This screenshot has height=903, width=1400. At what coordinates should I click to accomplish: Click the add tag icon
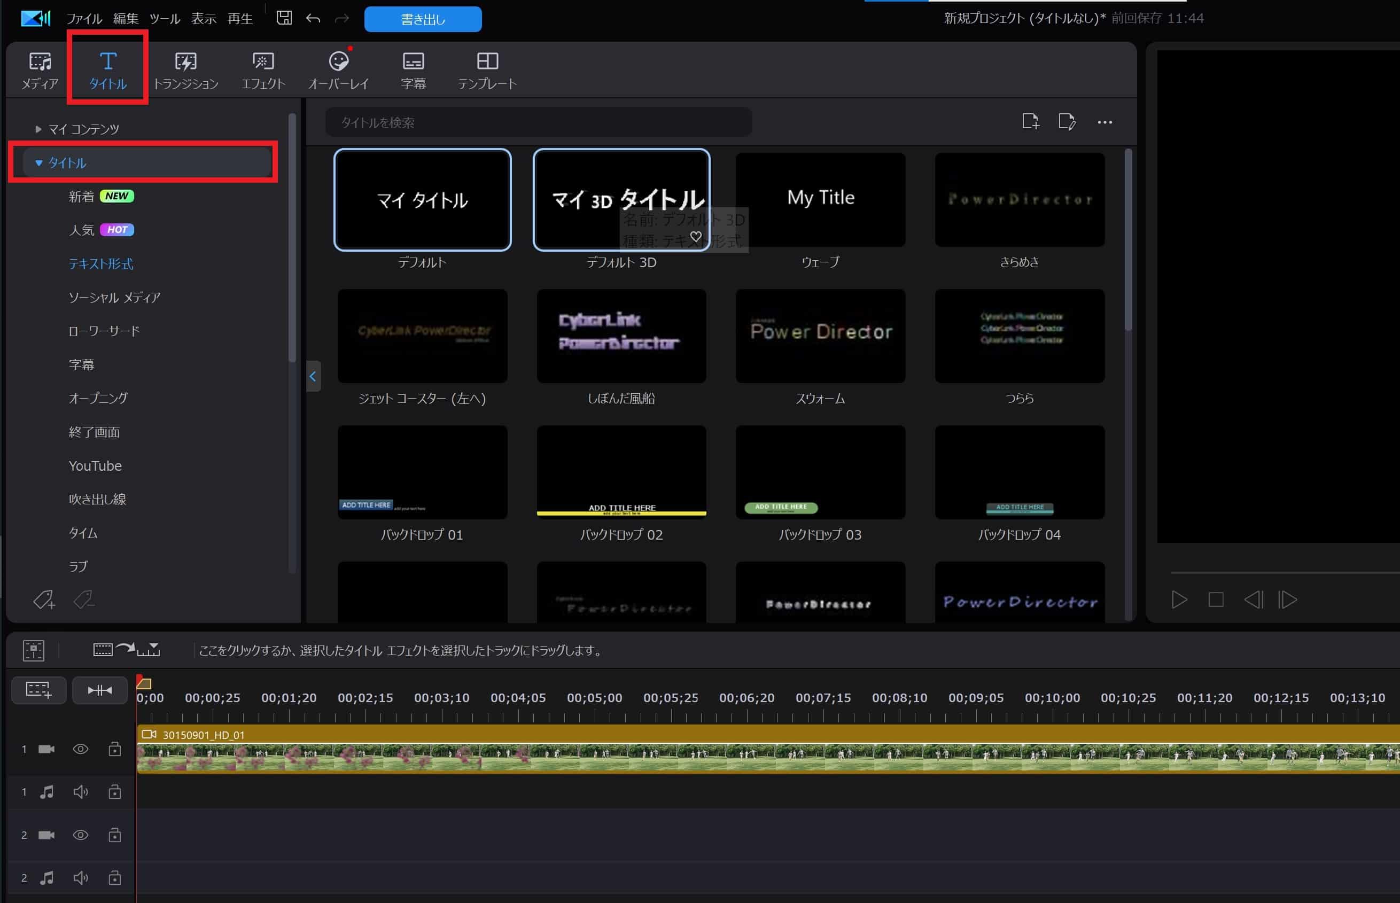[44, 600]
